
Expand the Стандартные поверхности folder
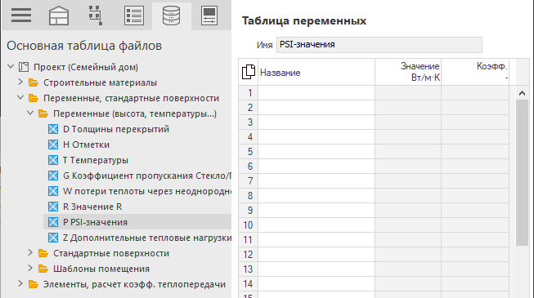click(30, 253)
